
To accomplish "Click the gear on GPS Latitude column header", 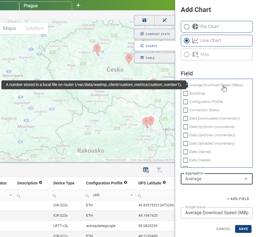I will (x=164, y=183).
